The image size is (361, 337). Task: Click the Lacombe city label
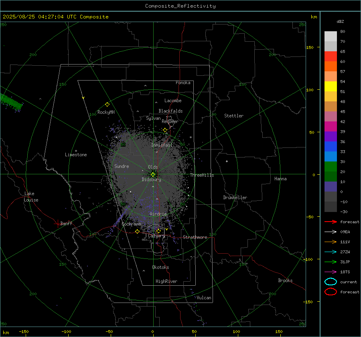pyautogui.click(x=173, y=101)
